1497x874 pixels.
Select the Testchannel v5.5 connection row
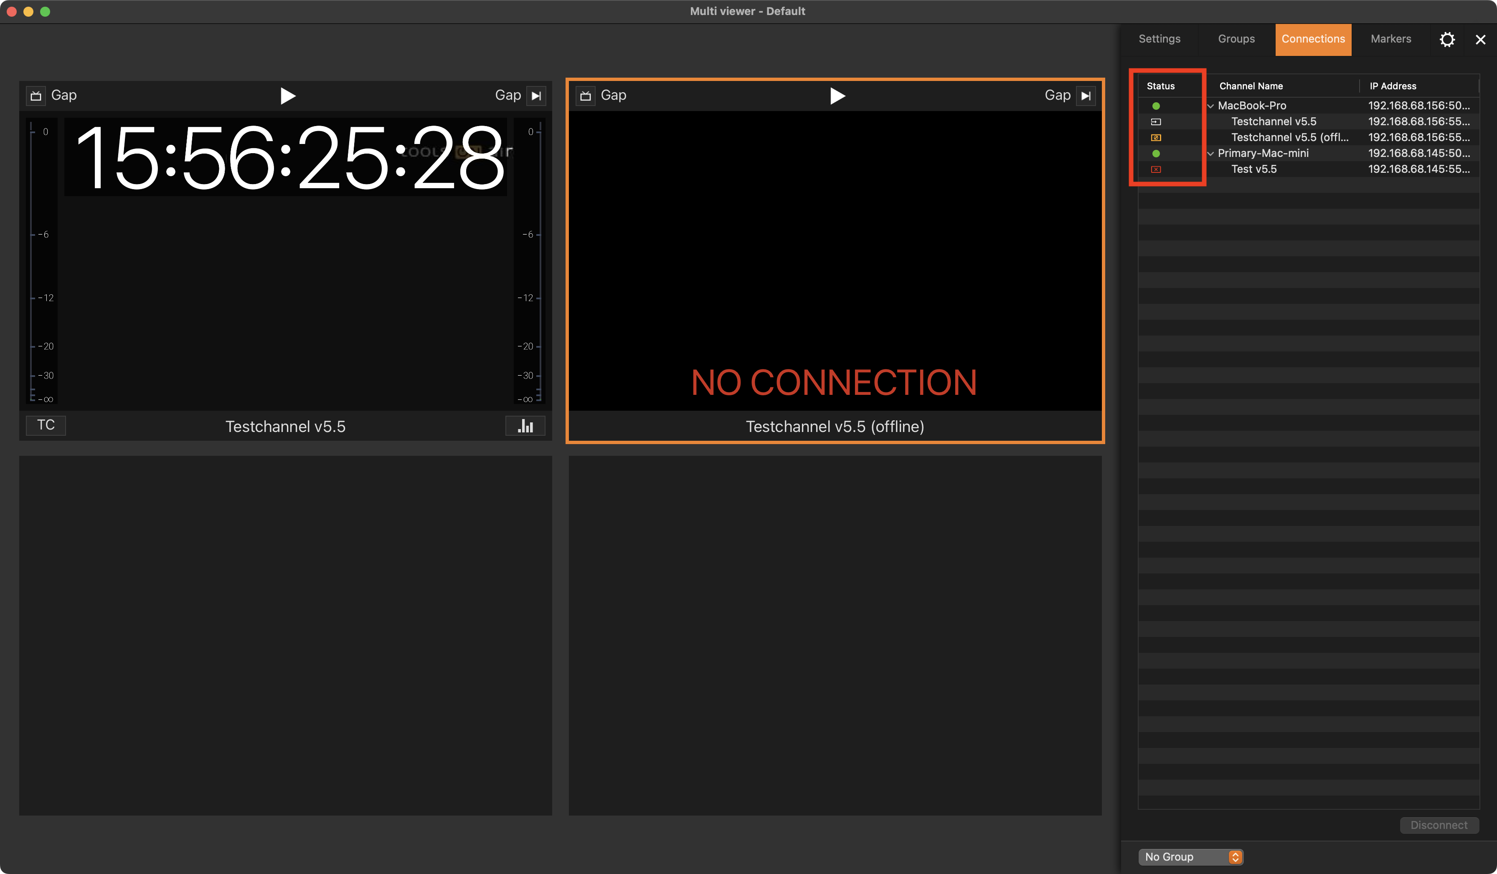pyautogui.click(x=1308, y=122)
